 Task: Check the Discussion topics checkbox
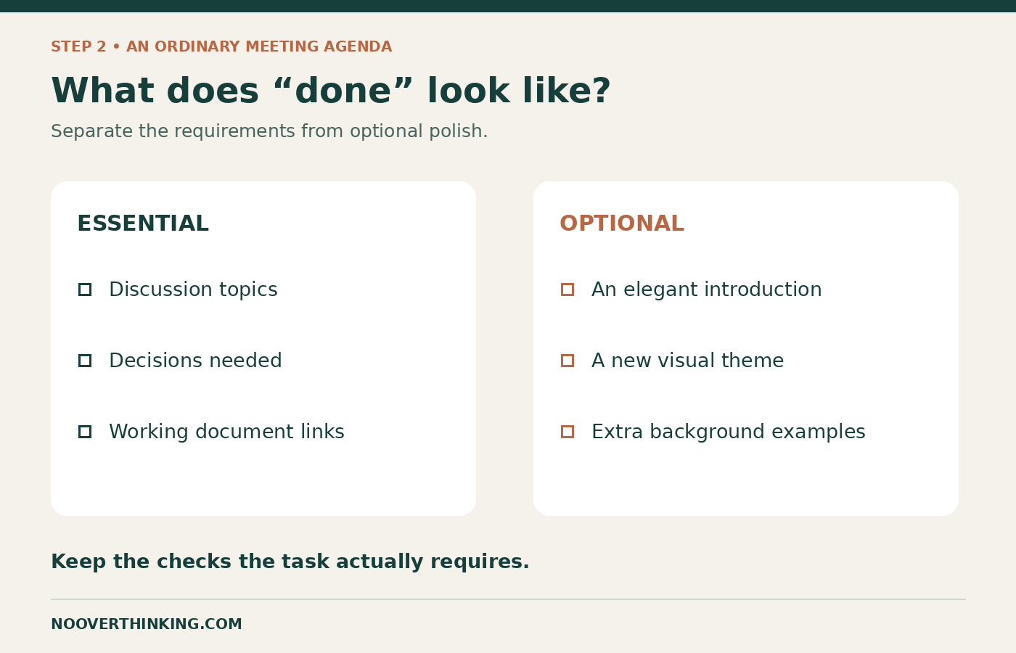pos(85,289)
